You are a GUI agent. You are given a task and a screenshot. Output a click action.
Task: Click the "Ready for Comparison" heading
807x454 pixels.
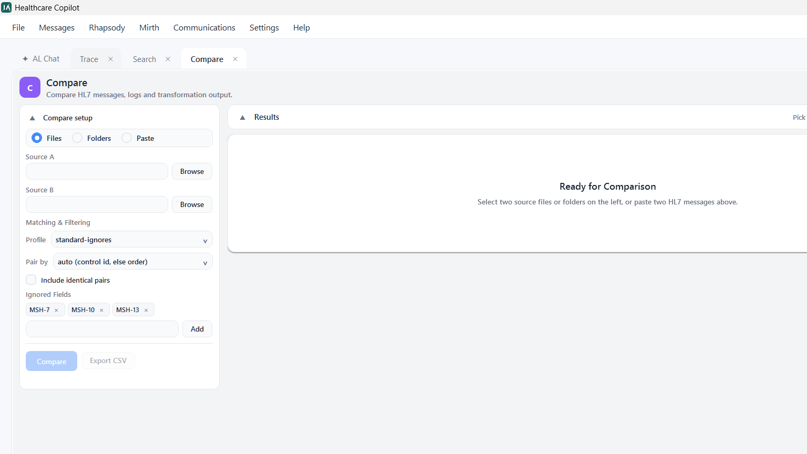(x=607, y=187)
